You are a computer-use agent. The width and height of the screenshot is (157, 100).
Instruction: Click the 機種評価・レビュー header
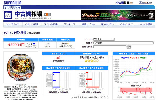(x=92, y=54)
